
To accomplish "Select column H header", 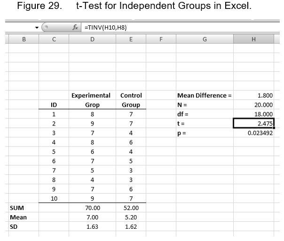I will 253,39.
